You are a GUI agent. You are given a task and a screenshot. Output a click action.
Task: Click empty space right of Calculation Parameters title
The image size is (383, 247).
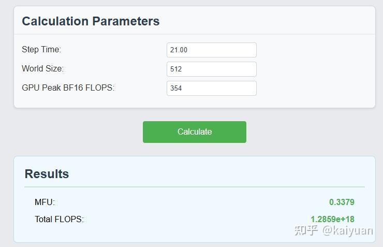pyautogui.click(x=269, y=21)
